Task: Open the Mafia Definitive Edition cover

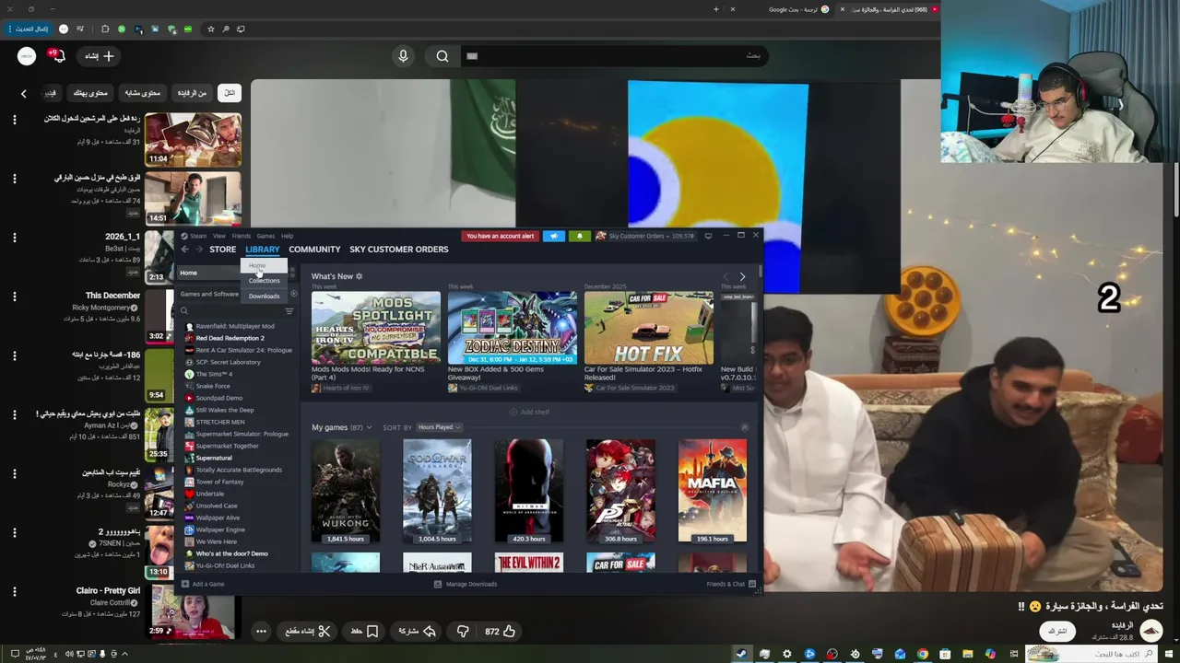Action: tap(713, 491)
